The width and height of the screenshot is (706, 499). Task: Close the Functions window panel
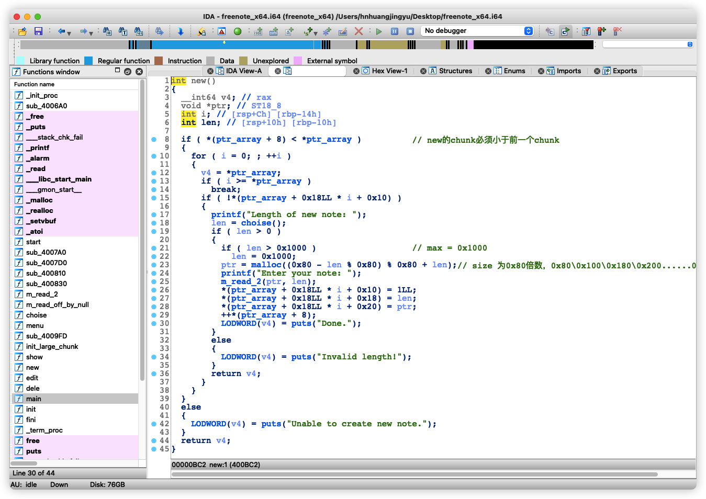[x=139, y=72]
